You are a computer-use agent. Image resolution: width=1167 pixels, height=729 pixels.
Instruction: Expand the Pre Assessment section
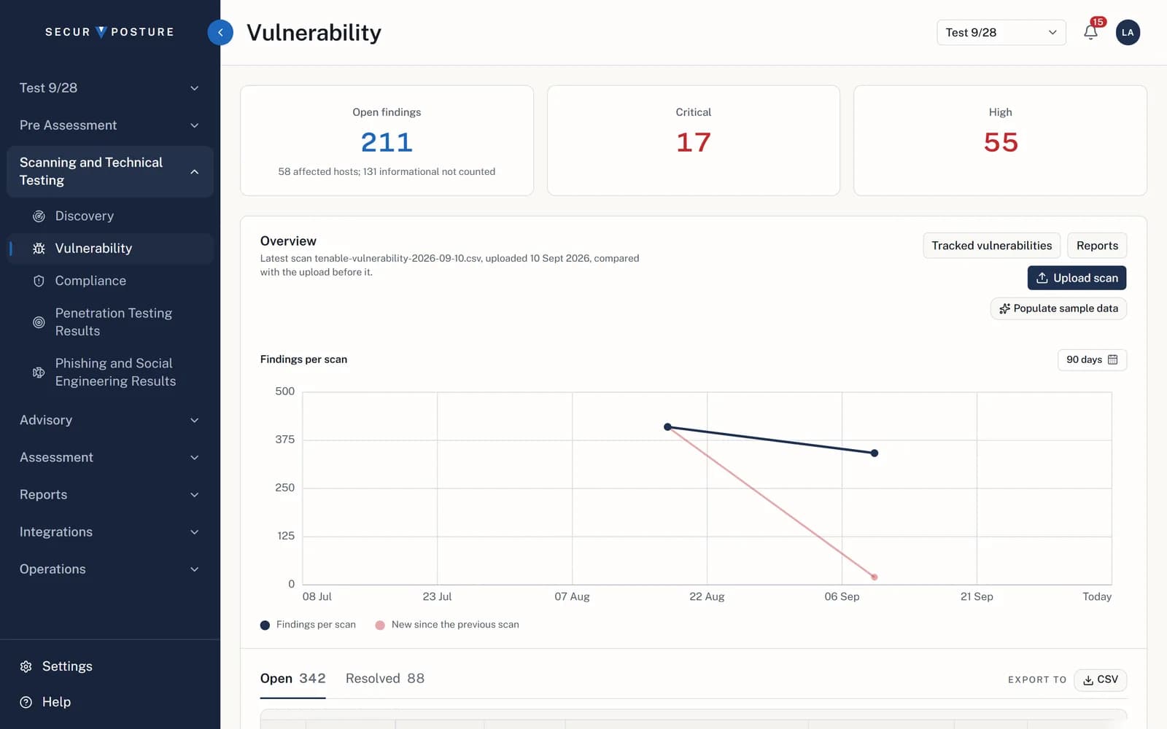pyautogui.click(x=109, y=125)
